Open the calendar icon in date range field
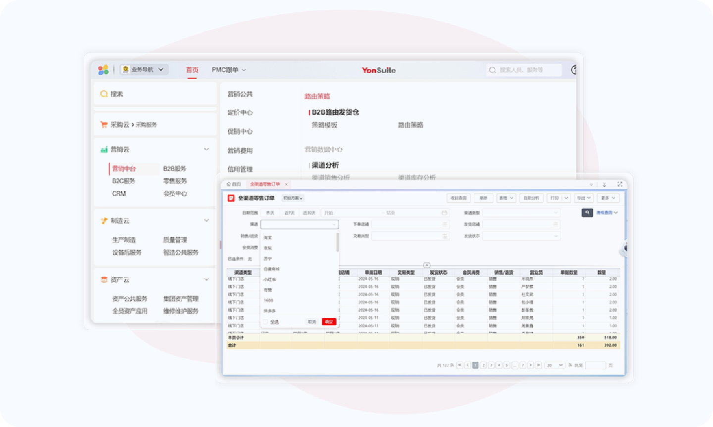Viewport: 713px width, 427px height. click(x=444, y=213)
